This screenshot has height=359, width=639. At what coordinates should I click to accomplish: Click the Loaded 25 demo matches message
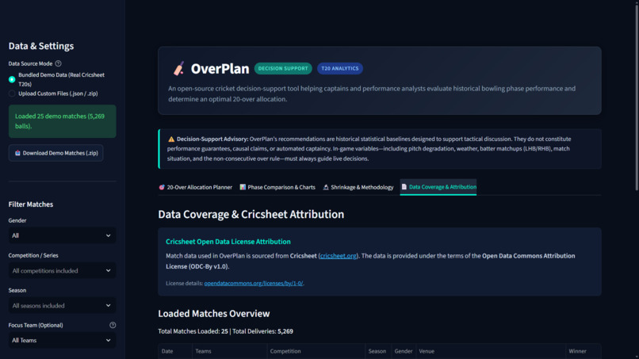(x=63, y=121)
